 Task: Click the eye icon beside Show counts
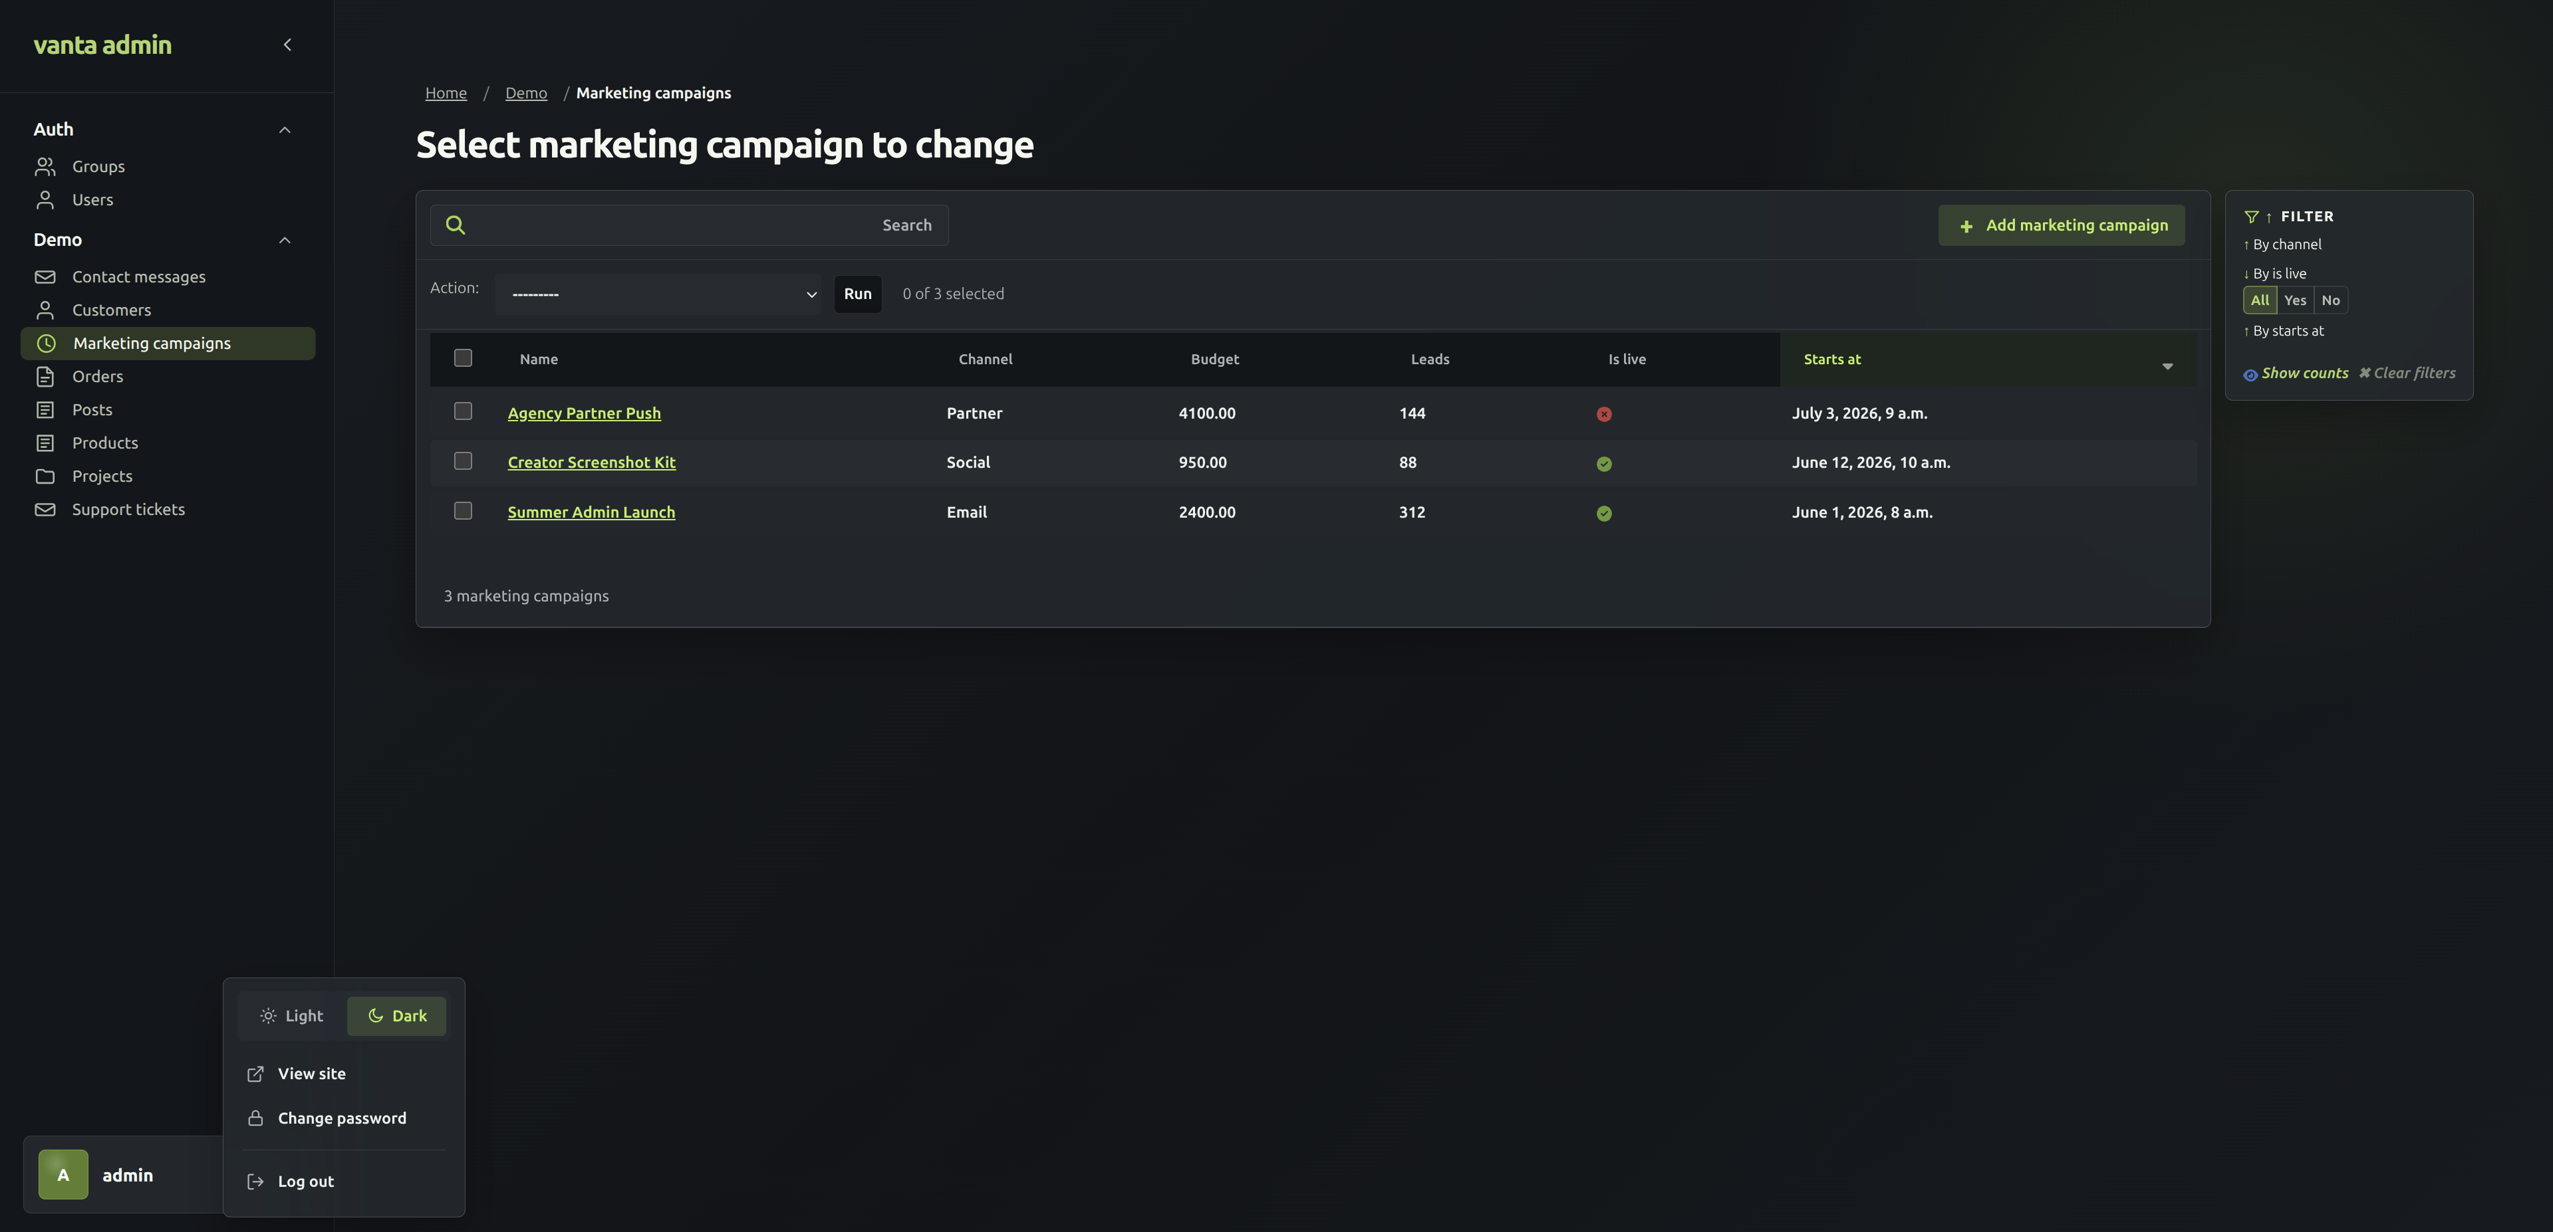pyautogui.click(x=2250, y=374)
